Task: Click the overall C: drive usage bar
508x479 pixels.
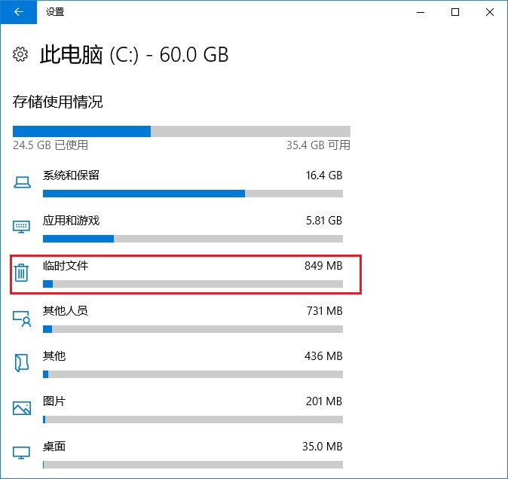Action: (x=182, y=131)
